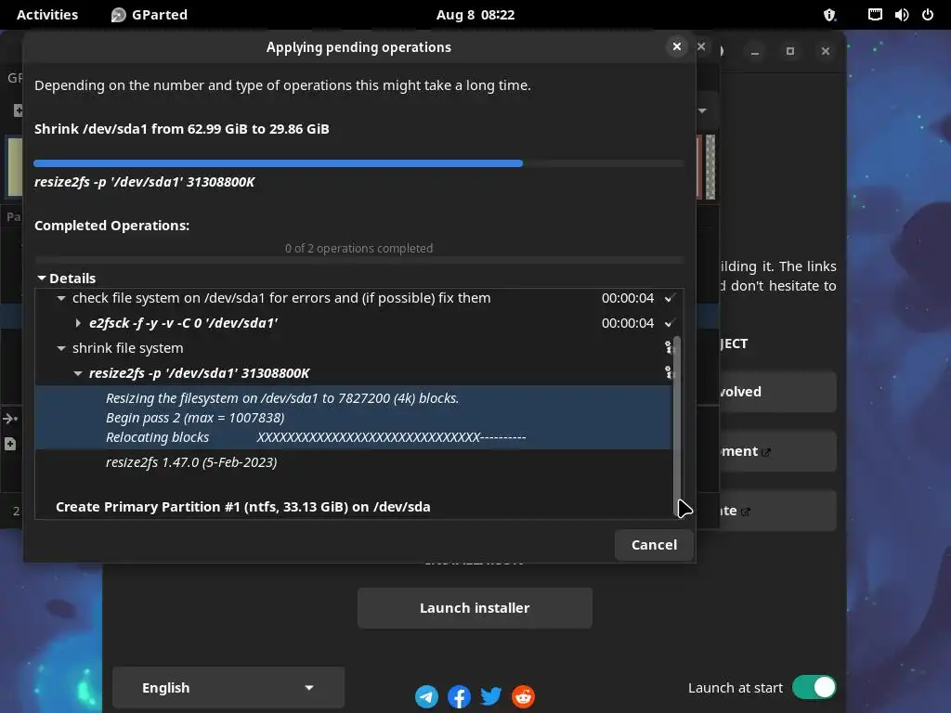Open the network status icon in top bar

tap(875, 15)
